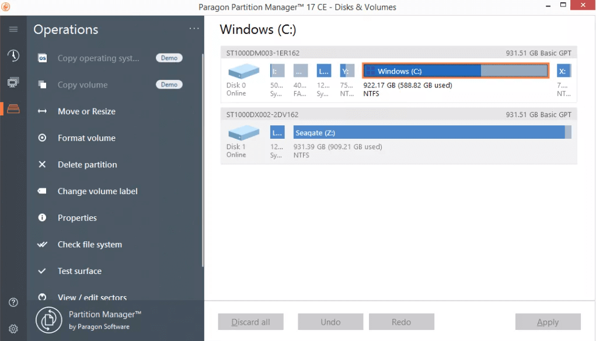This screenshot has width=596, height=341.
Task: Select the Disk 0 drive icon
Action: 243,71
